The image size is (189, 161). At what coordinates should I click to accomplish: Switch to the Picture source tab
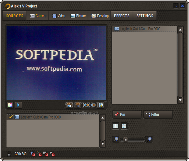tap(78, 16)
